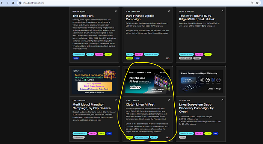The height and width of the screenshot is (144, 263).
Task: Open the Clutch Linea AI Fest banner image
Action: point(148,81)
